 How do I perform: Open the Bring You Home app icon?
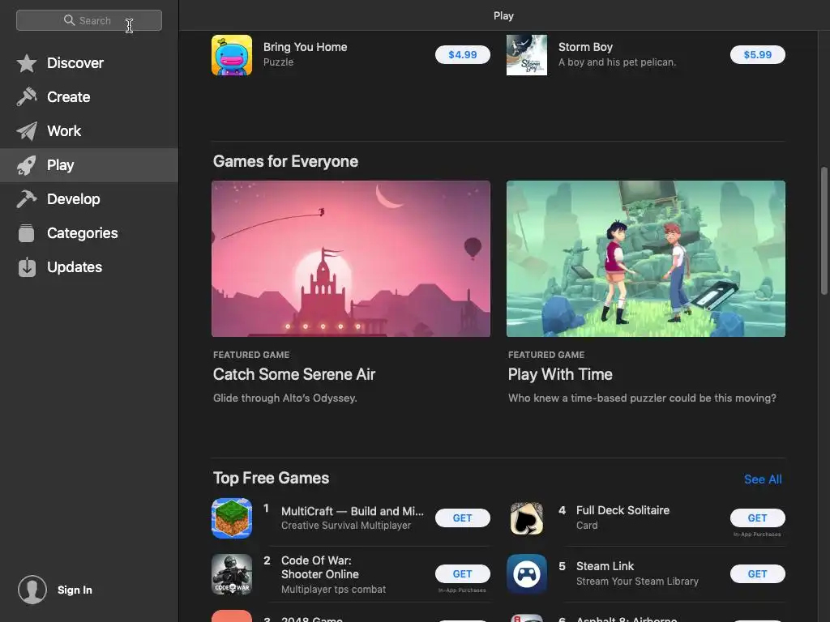tap(232, 55)
